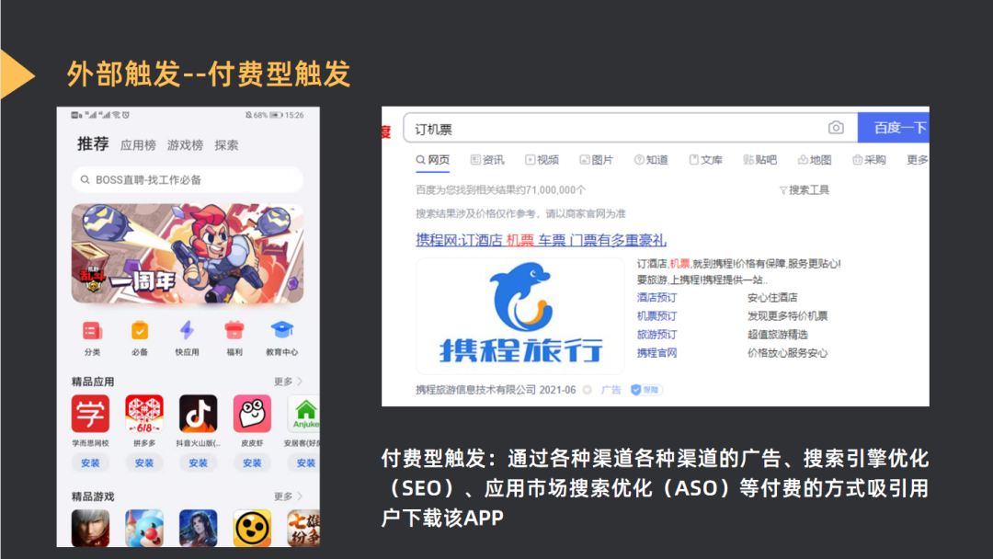Install 皮皮虾 with 安装 button
Viewport: 993px width, 559px height.
(x=252, y=463)
